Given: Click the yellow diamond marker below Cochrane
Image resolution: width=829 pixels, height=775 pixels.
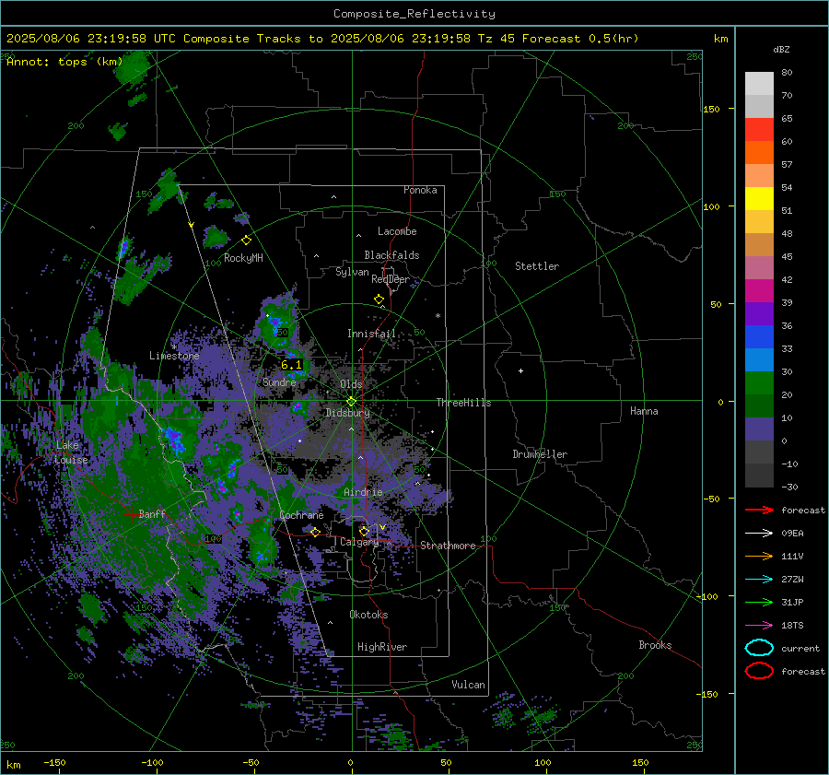Looking at the screenshot, I should coord(315,532).
